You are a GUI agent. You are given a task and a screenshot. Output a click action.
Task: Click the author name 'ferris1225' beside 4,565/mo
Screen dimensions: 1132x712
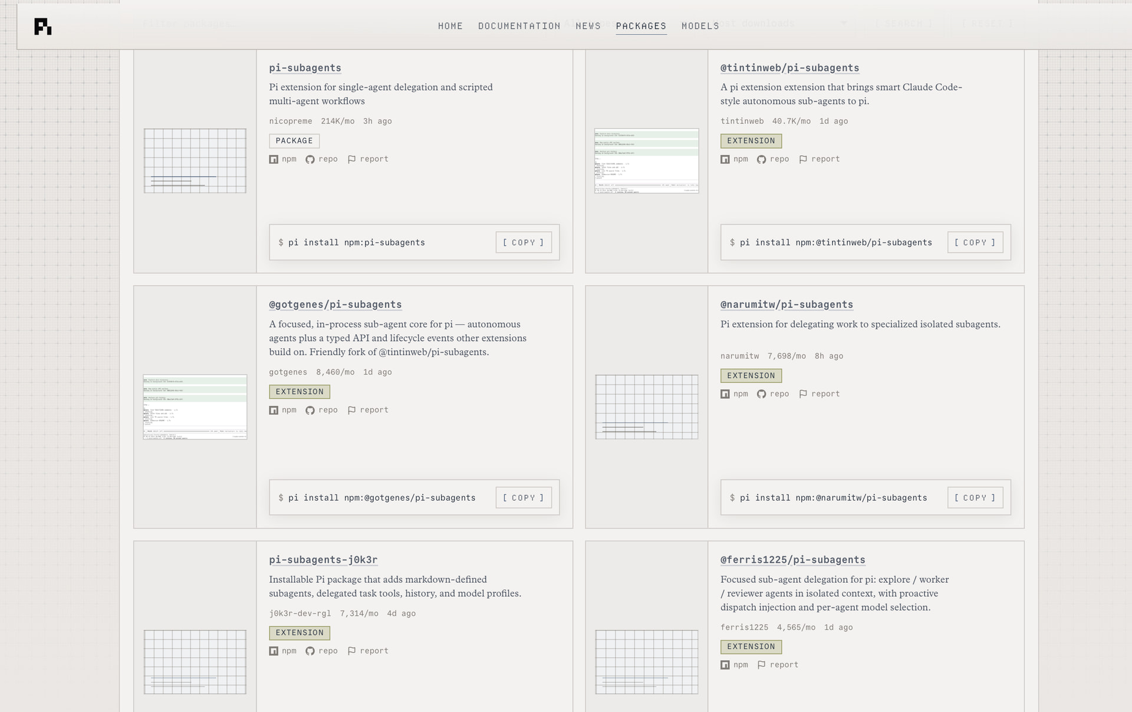745,628
